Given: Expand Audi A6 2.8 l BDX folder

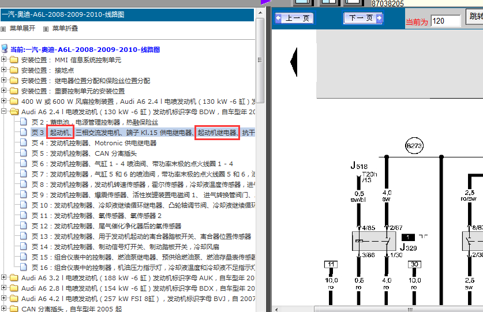Looking at the screenshot, I should pos(3,288).
